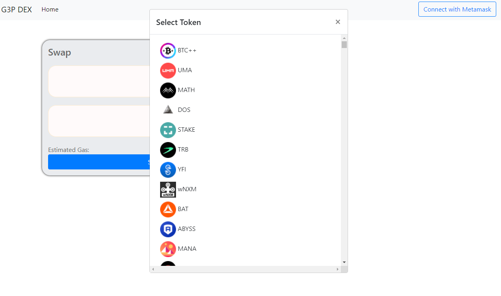Click the MANA token name

click(187, 249)
